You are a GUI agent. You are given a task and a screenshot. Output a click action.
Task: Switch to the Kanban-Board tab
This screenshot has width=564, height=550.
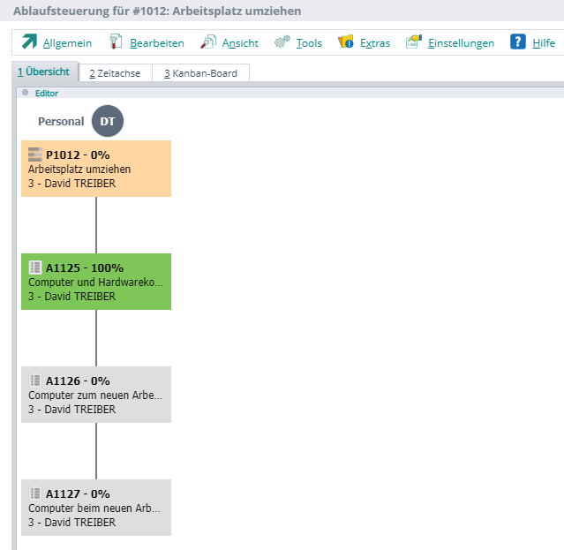(x=200, y=73)
